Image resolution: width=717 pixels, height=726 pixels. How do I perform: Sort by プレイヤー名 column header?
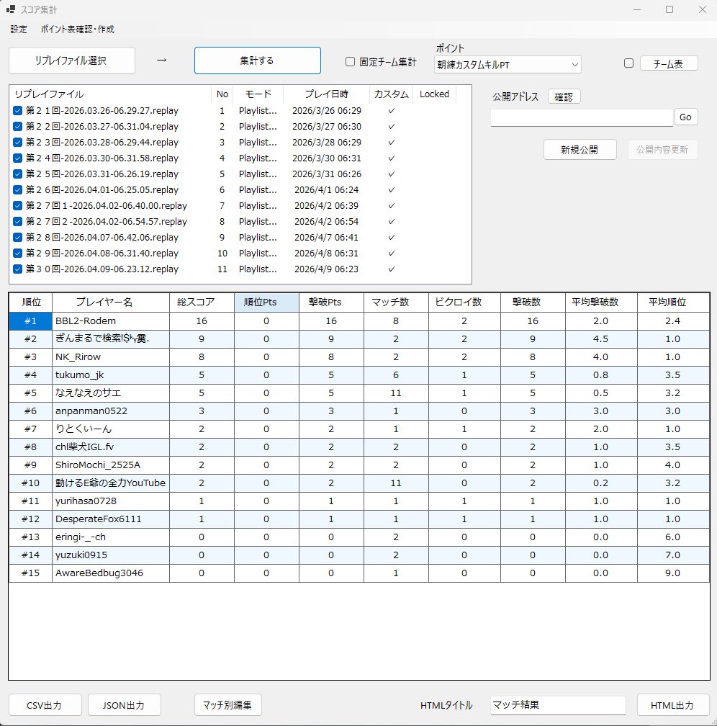click(x=111, y=302)
